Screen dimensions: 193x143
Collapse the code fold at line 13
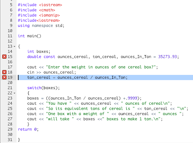[x=15, y=47]
